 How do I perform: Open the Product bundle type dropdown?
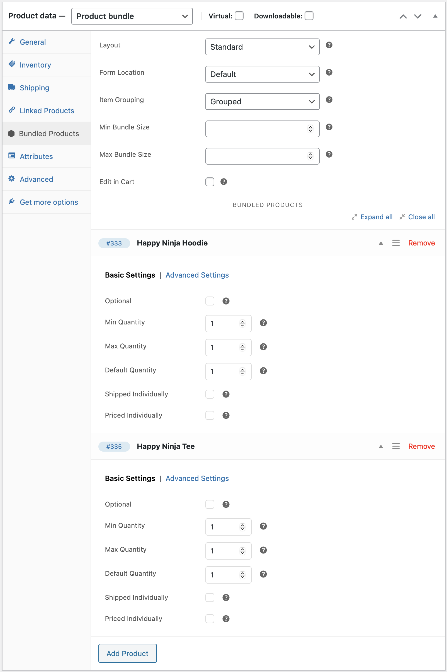point(132,16)
